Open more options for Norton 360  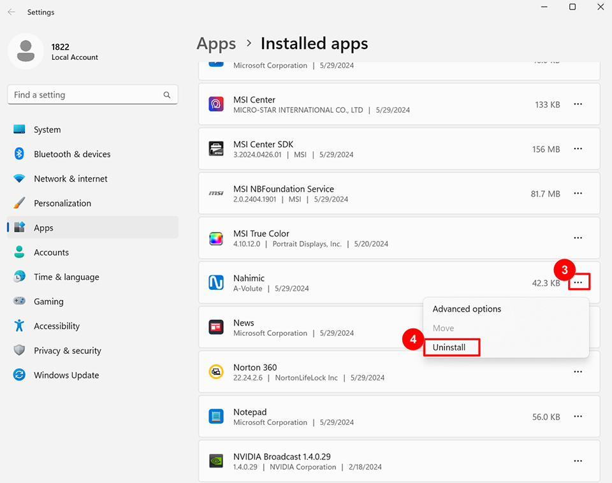coord(578,372)
